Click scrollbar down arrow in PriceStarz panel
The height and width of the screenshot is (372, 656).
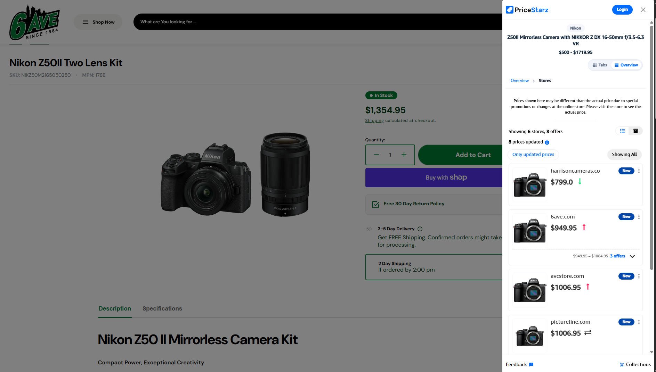[x=651, y=352]
